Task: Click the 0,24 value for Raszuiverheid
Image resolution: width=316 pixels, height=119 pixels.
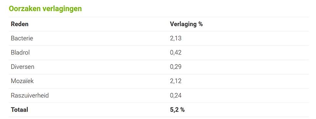Action: (x=176, y=96)
